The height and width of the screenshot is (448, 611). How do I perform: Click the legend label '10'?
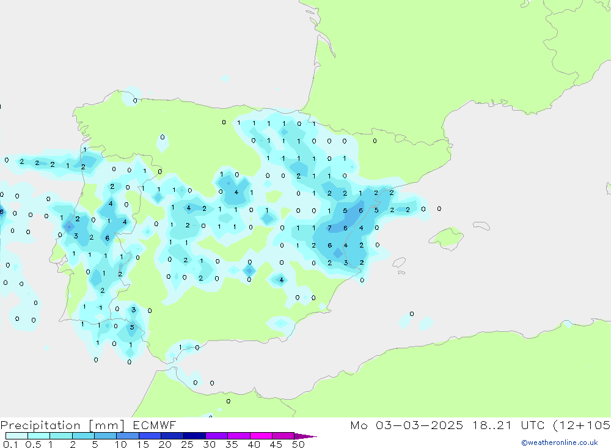coord(121,444)
